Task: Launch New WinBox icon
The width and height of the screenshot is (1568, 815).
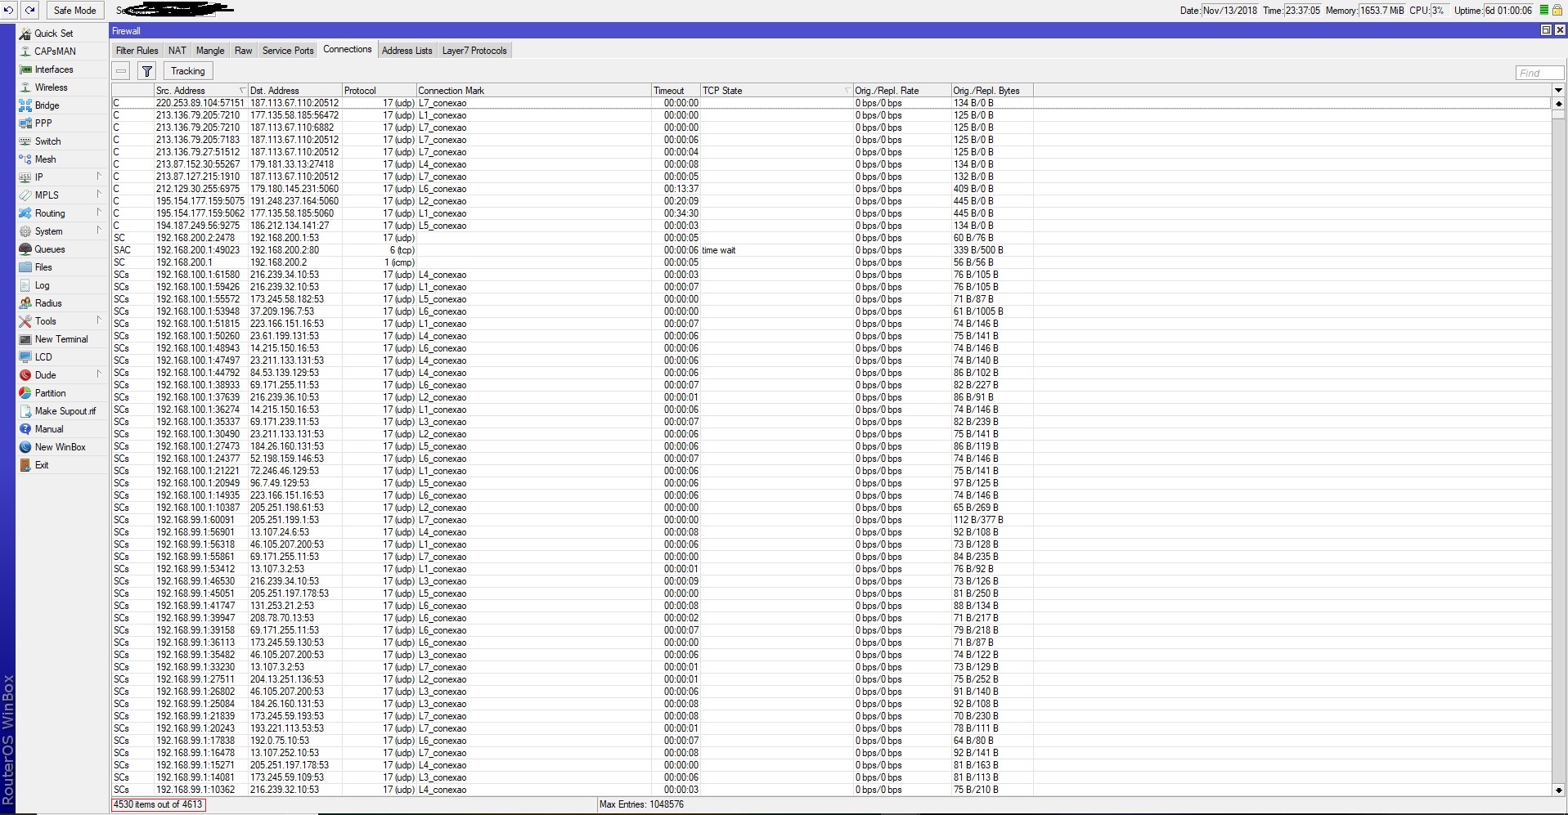Action: pos(25,447)
